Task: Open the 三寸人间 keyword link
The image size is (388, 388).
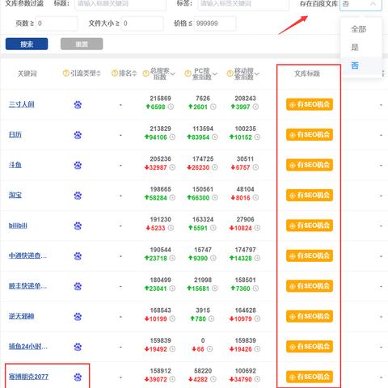Action: tap(22, 104)
